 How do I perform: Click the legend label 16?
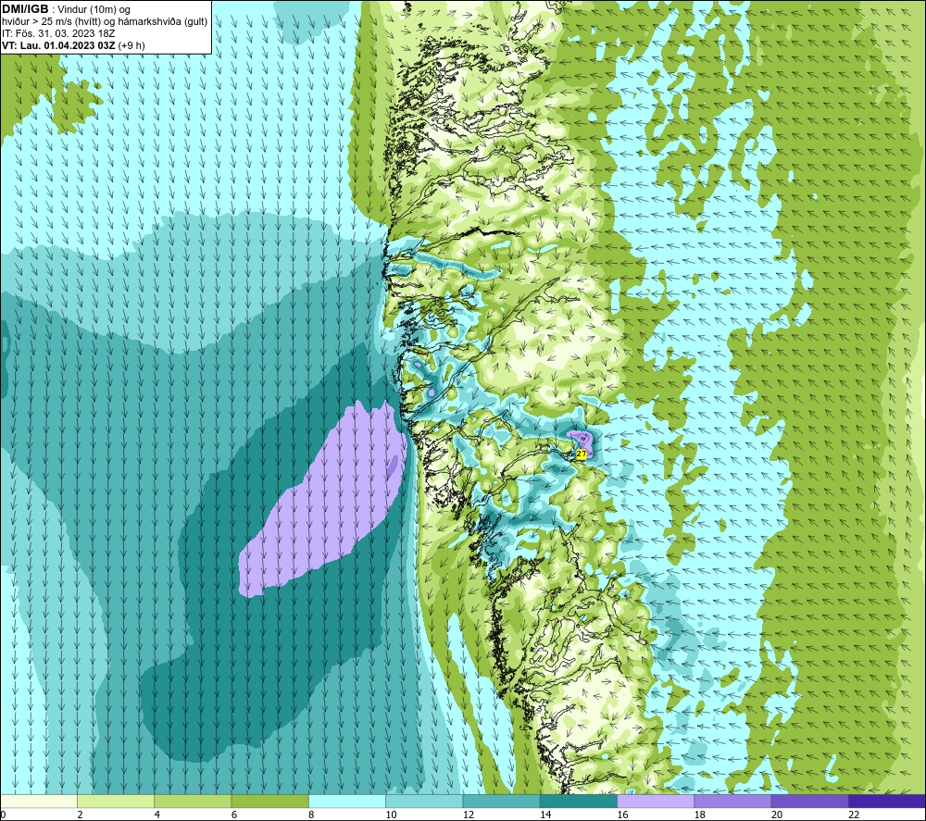coord(622,815)
